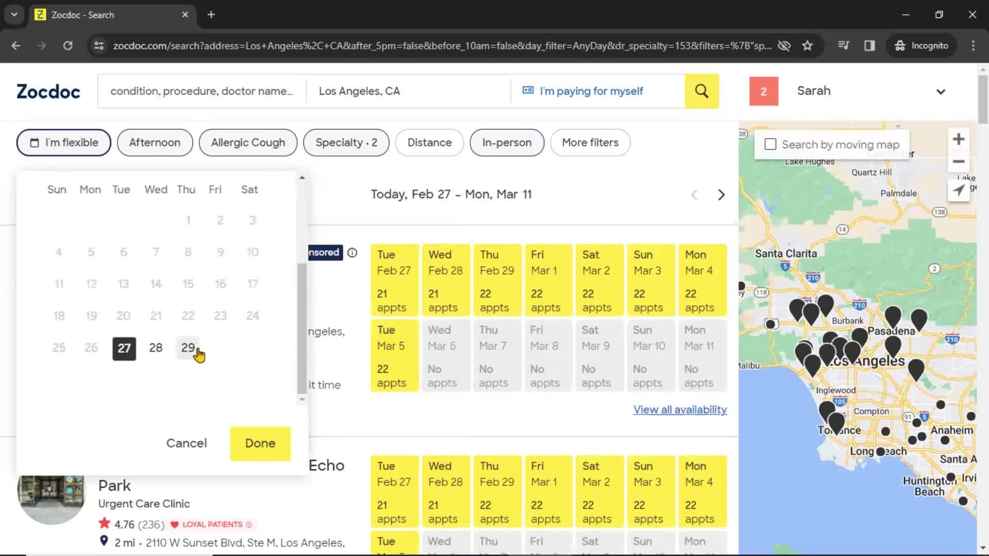Enable Search by moving map checkbox
Viewport: 989px width, 556px height.
point(770,145)
